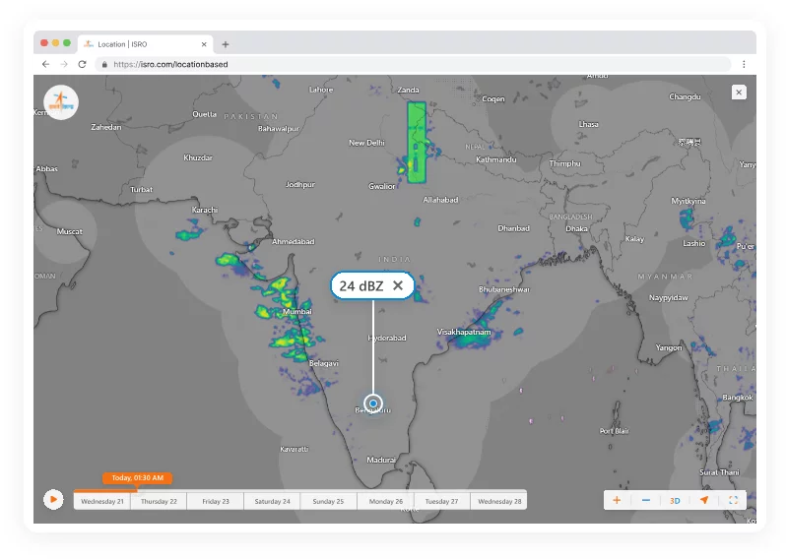Click the Mumbai city label
786x560 pixels.
pos(297,312)
